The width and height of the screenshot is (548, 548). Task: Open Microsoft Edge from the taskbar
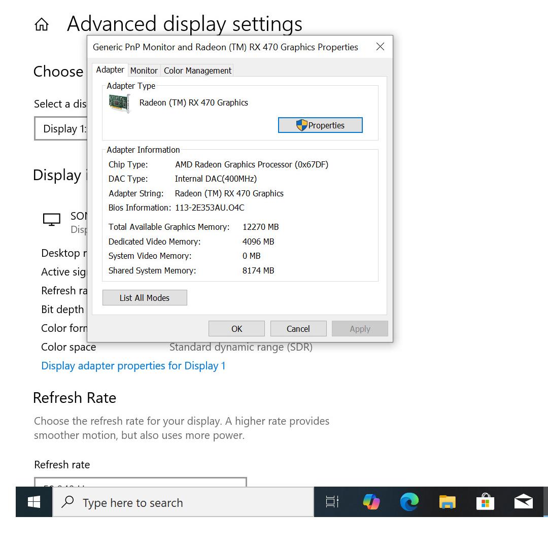point(409,502)
